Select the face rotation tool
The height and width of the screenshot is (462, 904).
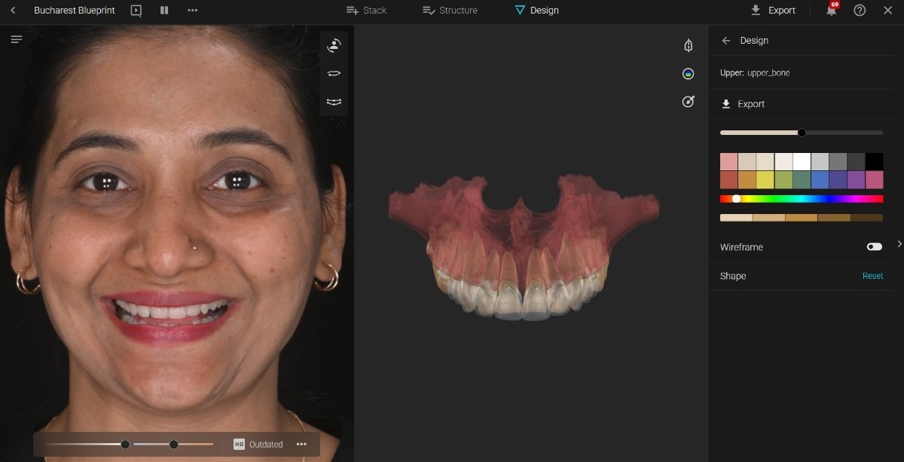click(334, 44)
